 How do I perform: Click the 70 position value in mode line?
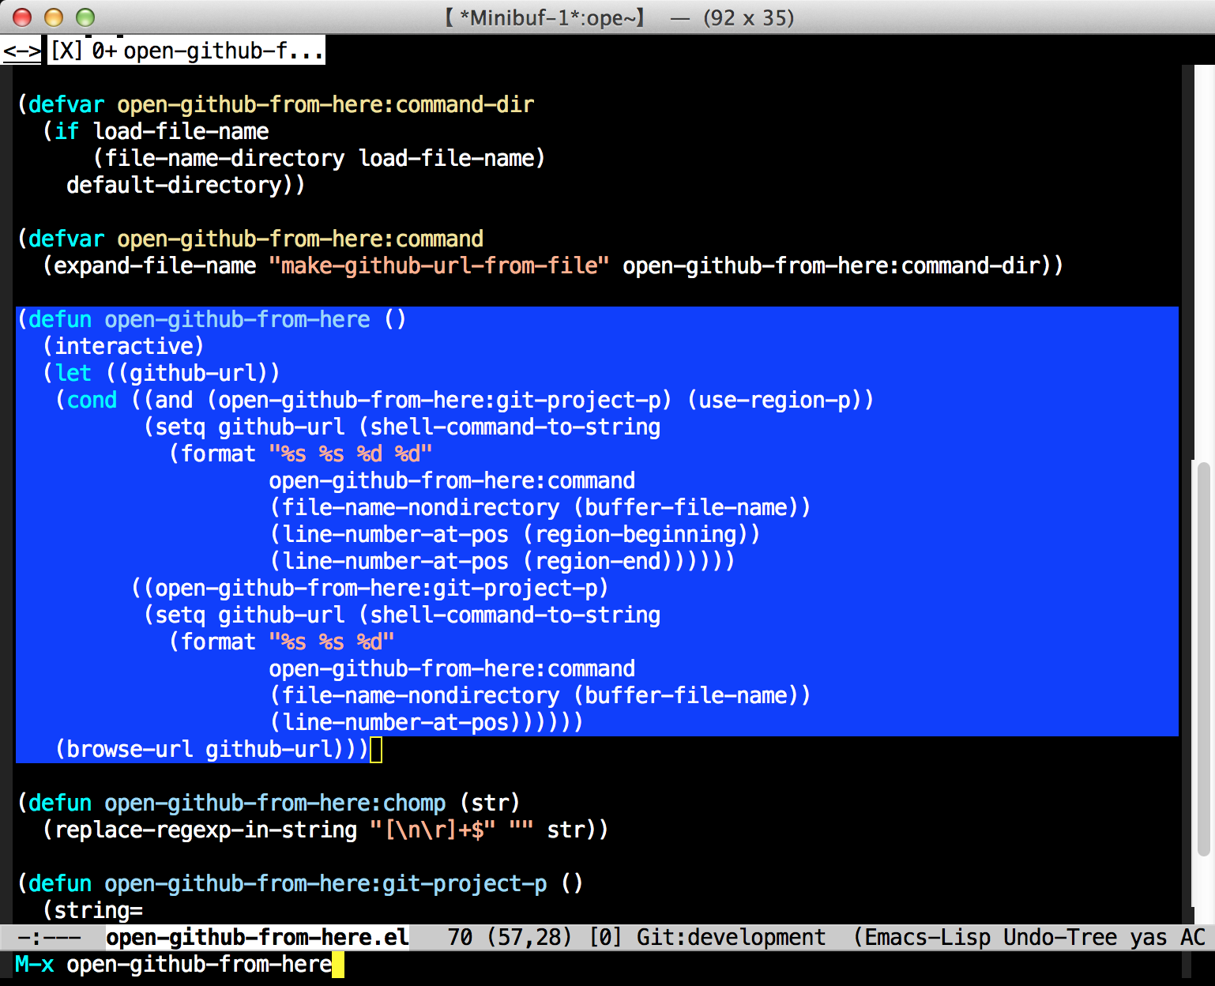[460, 938]
